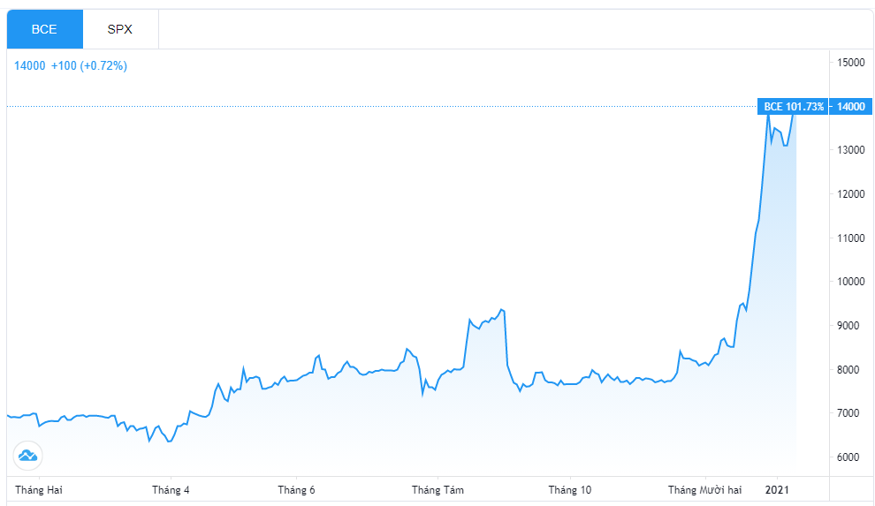
Task: Click the 14000 +100 (+0.72%) quote text
Action: [71, 65]
